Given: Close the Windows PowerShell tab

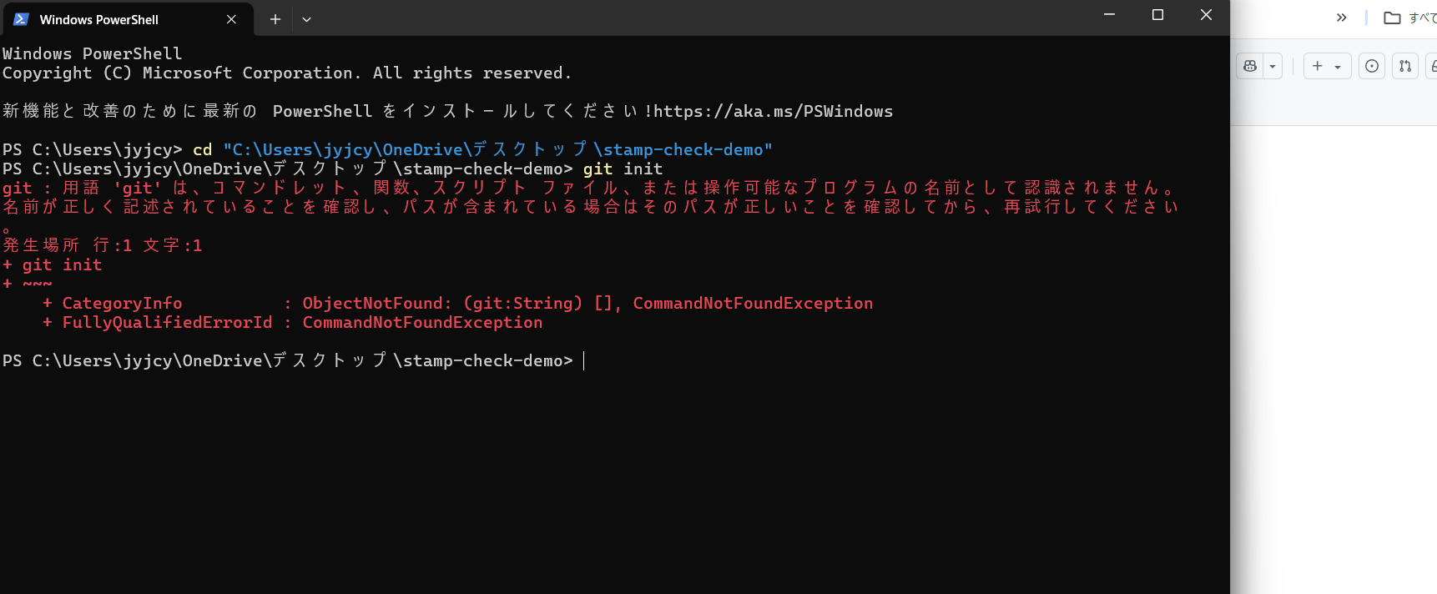Looking at the screenshot, I should tap(231, 19).
